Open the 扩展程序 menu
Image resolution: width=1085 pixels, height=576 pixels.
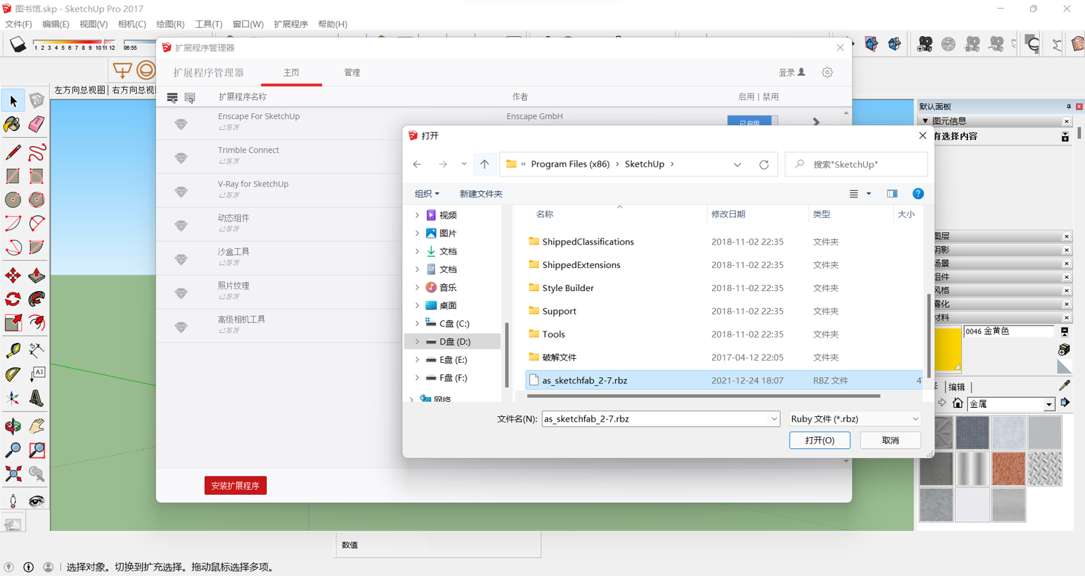pyautogui.click(x=291, y=24)
